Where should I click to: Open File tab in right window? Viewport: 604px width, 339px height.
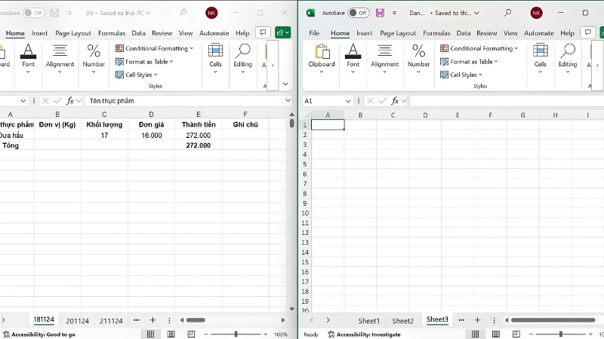click(314, 33)
